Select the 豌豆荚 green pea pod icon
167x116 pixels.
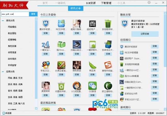coord(92,65)
